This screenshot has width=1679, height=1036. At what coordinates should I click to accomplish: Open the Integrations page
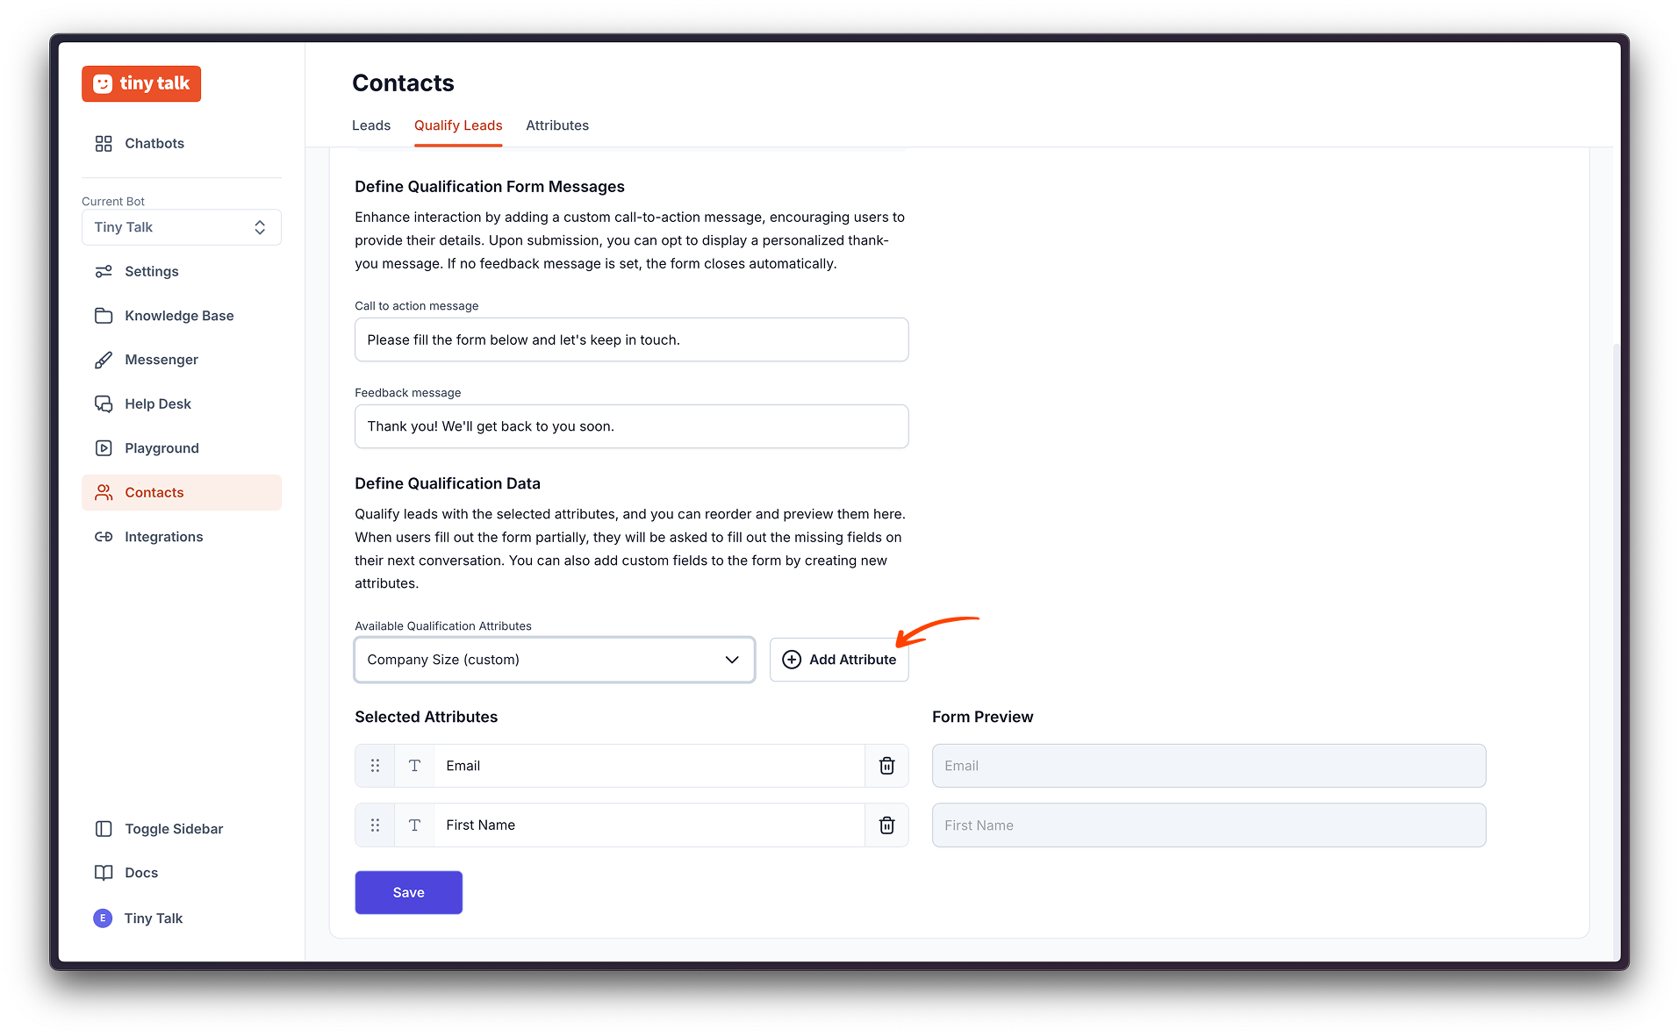(163, 537)
